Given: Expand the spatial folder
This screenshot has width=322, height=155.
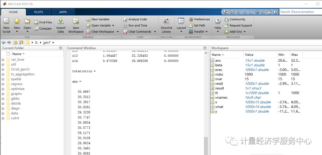Looking at the screenshot, I should (x=3, y=79).
